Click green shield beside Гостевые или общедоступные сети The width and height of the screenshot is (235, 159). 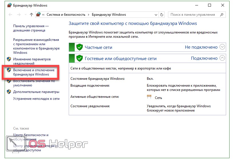80,58
